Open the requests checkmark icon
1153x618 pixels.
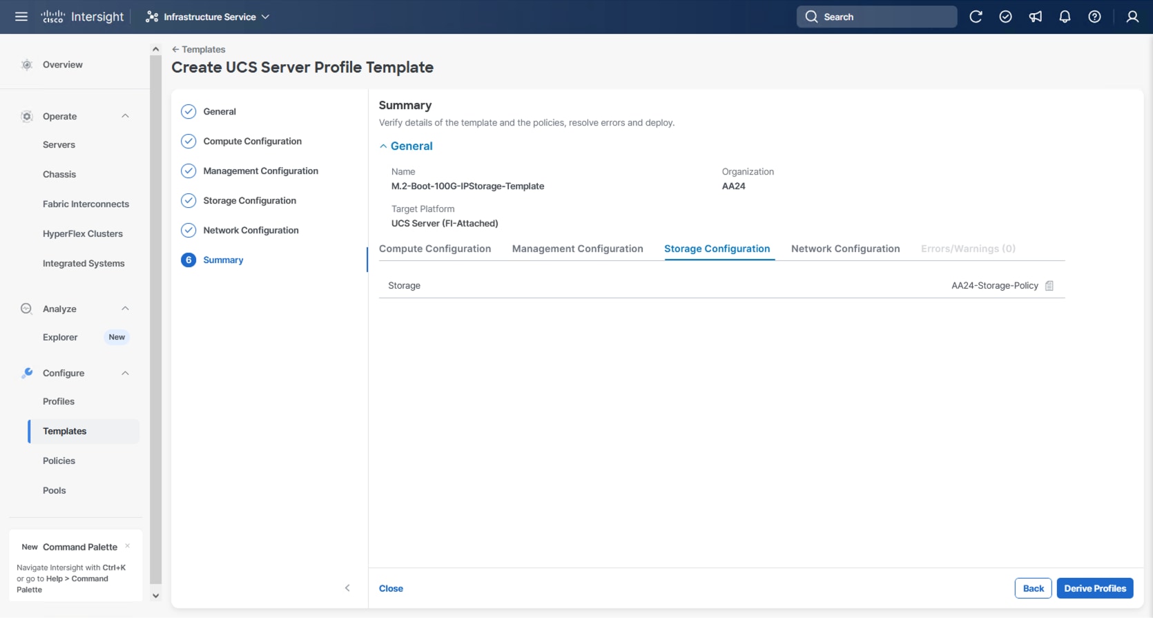pos(1005,17)
